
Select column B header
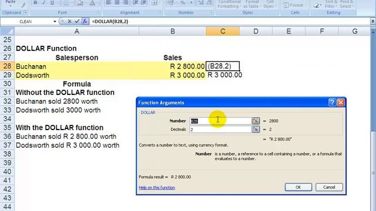click(172, 31)
